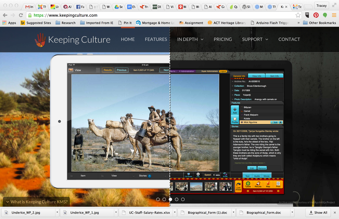This screenshot has width=339, height=219.
Task: Click the Show All downloads button
Action: point(318,213)
